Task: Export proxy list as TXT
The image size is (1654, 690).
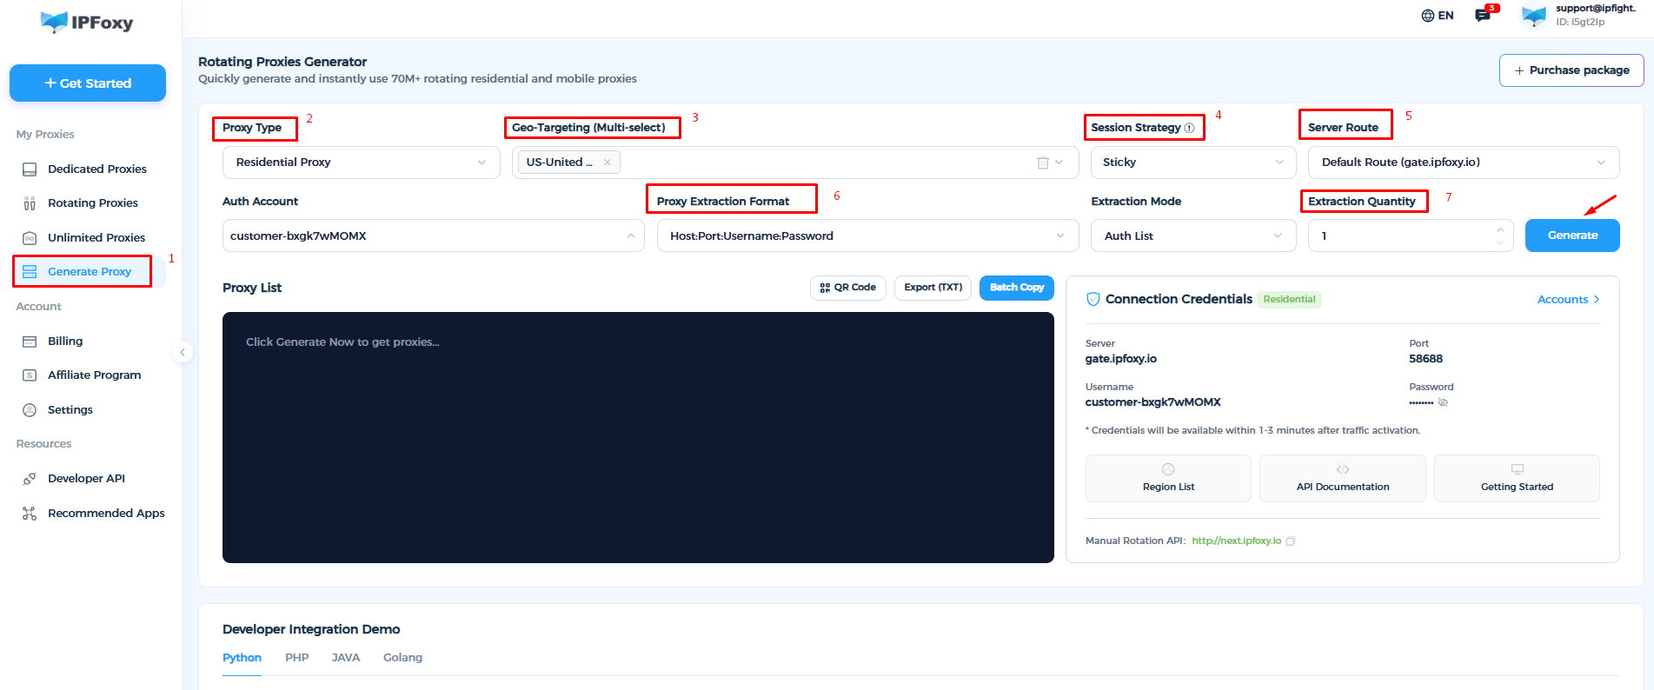Action: click(933, 288)
